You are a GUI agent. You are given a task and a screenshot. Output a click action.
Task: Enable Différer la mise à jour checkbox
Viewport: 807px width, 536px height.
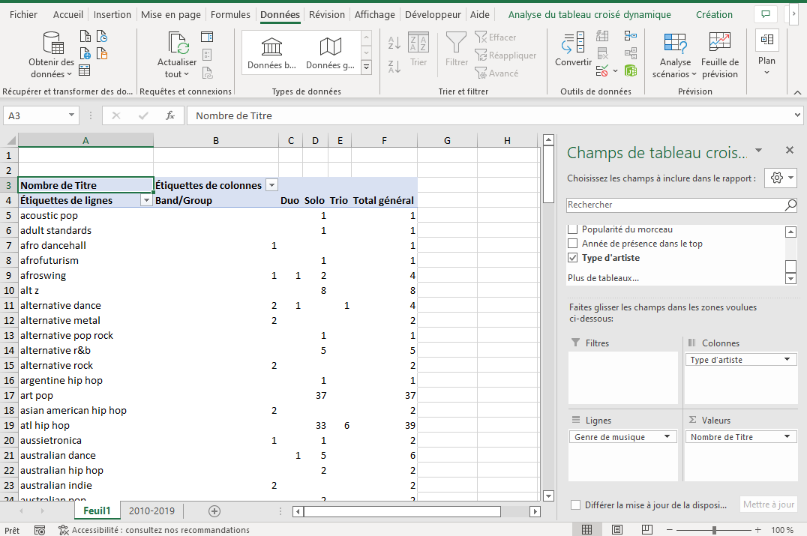tap(576, 505)
